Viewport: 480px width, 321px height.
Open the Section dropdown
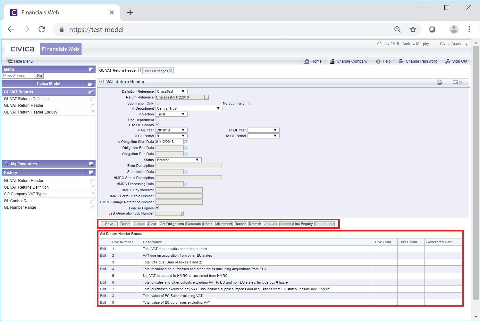(171, 114)
